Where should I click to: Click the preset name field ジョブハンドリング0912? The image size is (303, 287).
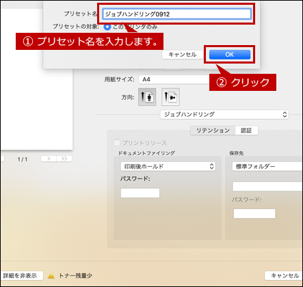point(176,14)
